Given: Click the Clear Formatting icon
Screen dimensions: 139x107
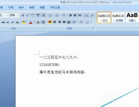Looking at the screenshot, I should click(x=33, y=15).
